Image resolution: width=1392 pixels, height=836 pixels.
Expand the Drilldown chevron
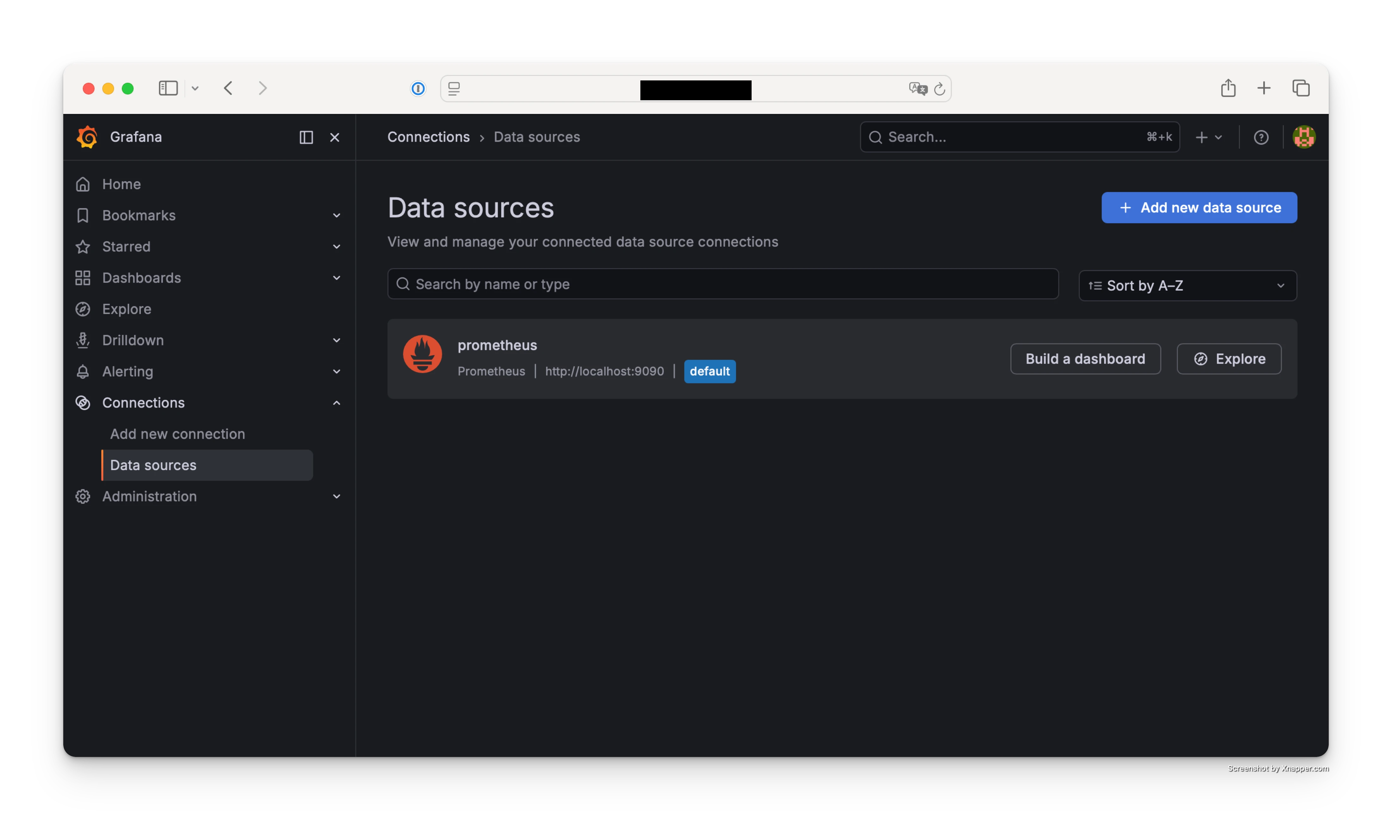point(336,340)
